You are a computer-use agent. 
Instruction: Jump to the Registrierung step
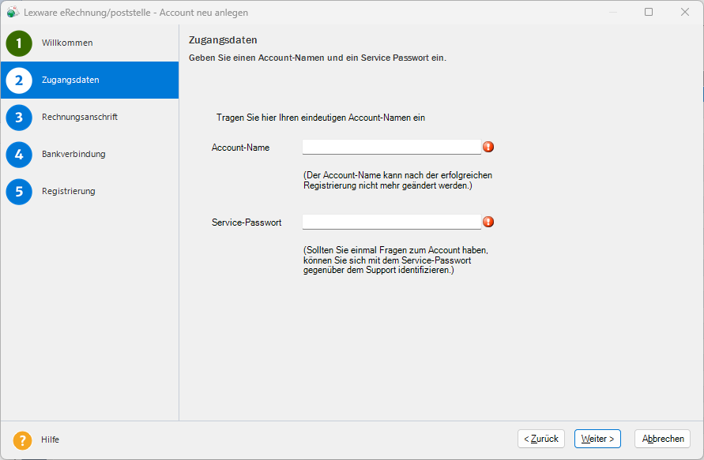68,192
